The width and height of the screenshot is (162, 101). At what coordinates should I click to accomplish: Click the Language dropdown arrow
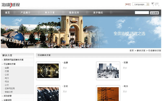point(148,4)
